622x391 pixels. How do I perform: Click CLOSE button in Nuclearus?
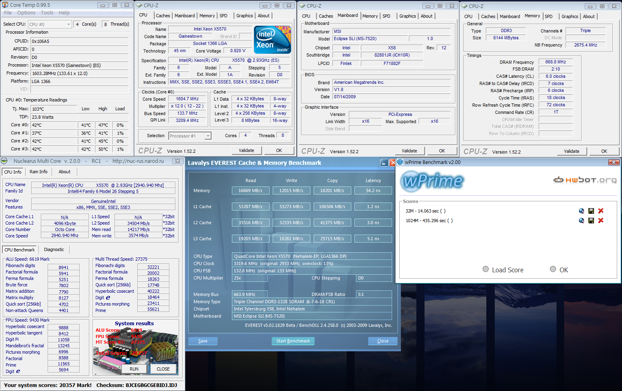[x=163, y=369]
